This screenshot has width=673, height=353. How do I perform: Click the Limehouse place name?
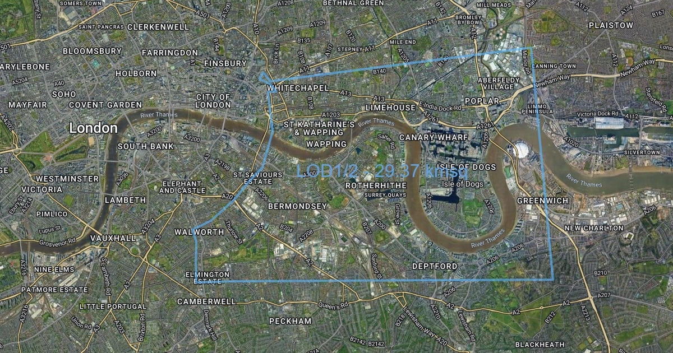[391, 107]
